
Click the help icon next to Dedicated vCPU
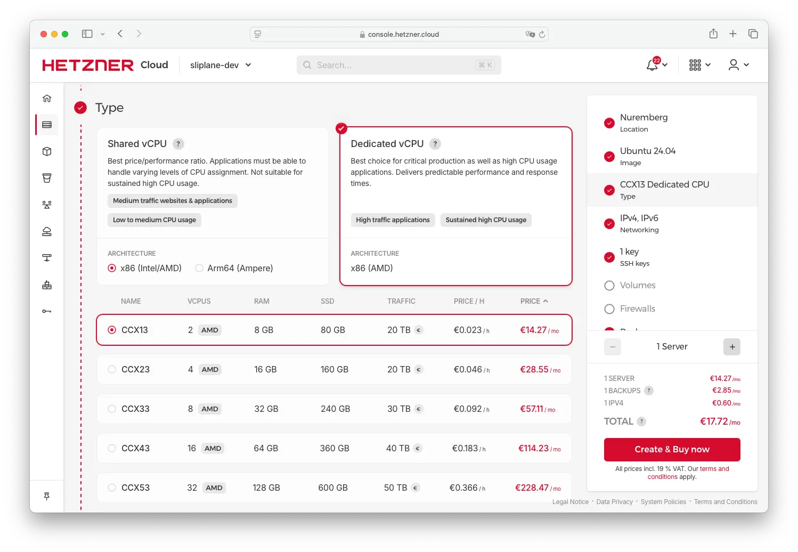pos(435,144)
